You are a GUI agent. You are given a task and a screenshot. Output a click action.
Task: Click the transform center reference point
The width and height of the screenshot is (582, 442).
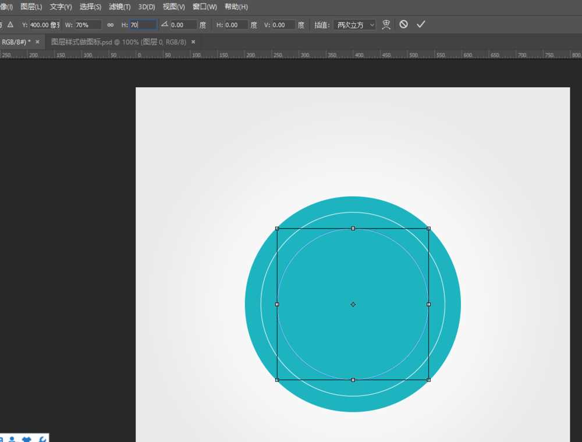click(x=353, y=304)
